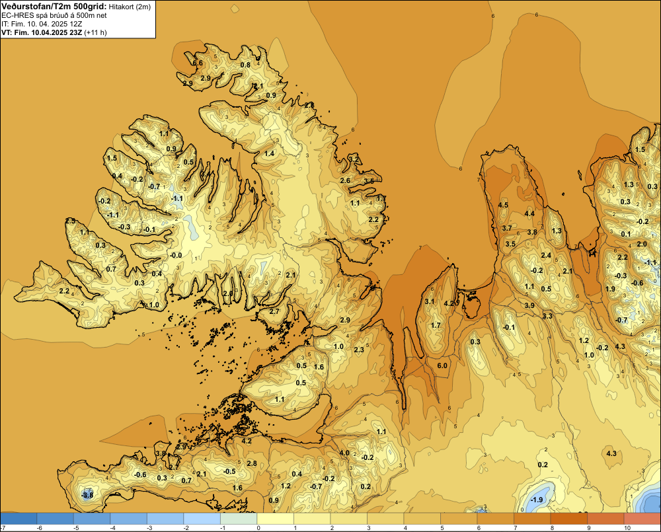Click the 4.4 temperature value on the map
The width and height of the screenshot is (661, 532).
coord(529,213)
